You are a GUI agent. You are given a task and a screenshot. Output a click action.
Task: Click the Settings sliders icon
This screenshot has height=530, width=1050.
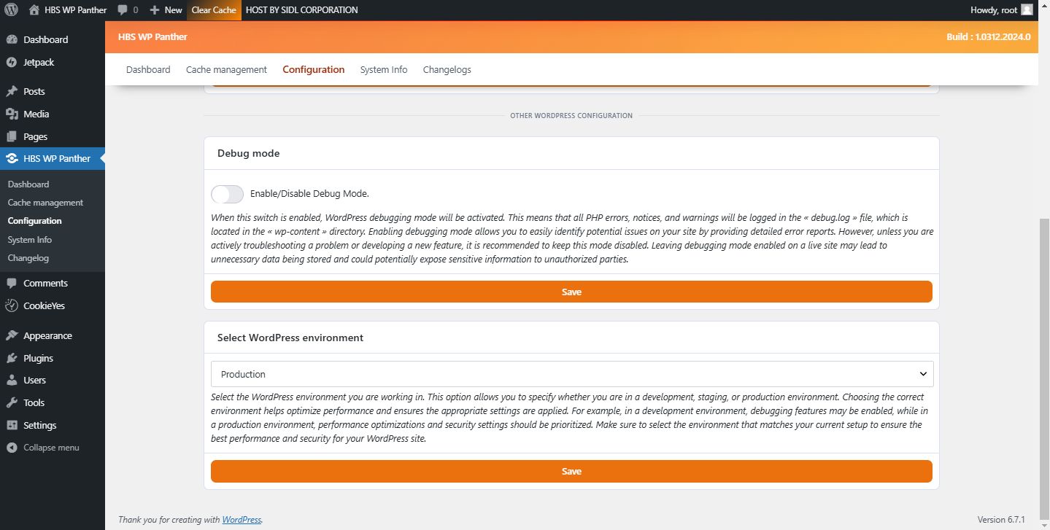tap(12, 425)
